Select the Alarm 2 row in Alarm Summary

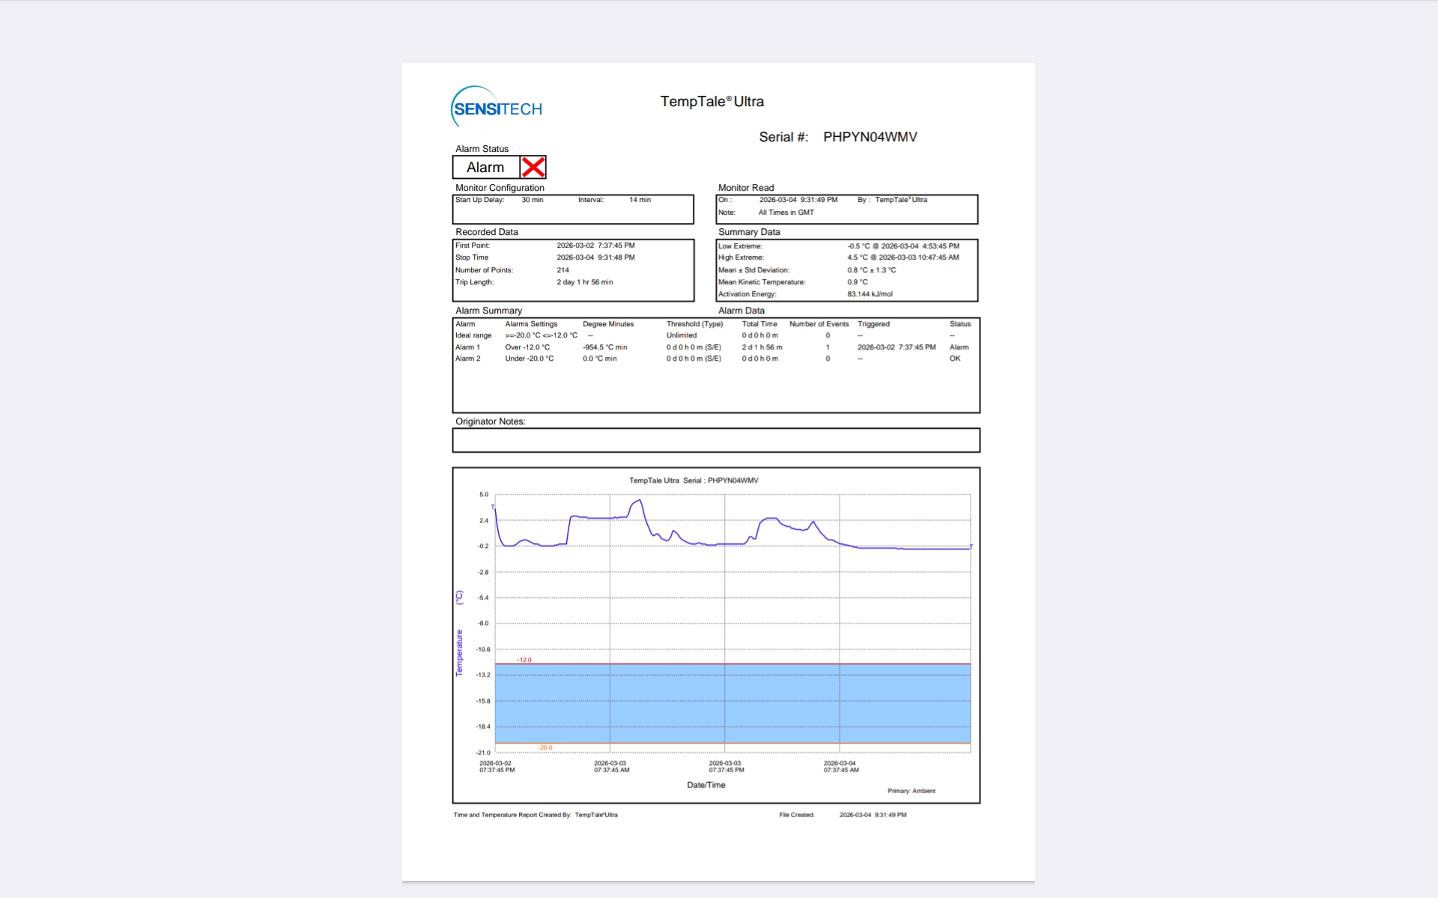(x=467, y=358)
